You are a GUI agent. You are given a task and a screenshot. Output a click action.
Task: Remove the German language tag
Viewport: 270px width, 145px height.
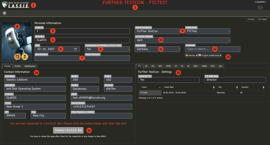coord(197,55)
